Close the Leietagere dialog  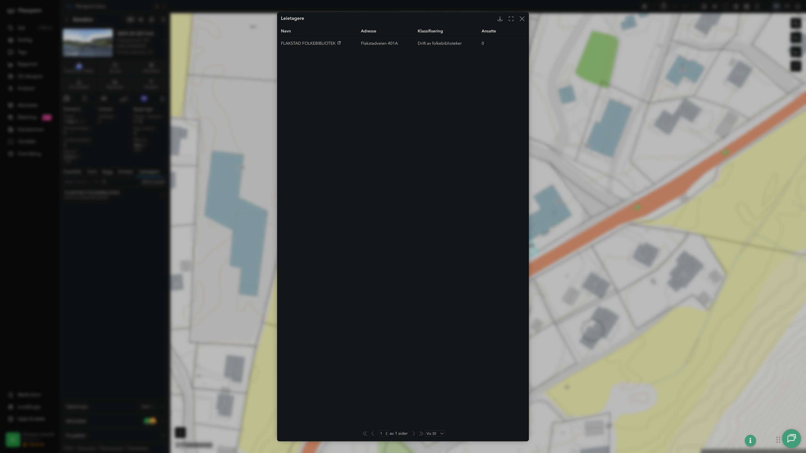tap(522, 19)
